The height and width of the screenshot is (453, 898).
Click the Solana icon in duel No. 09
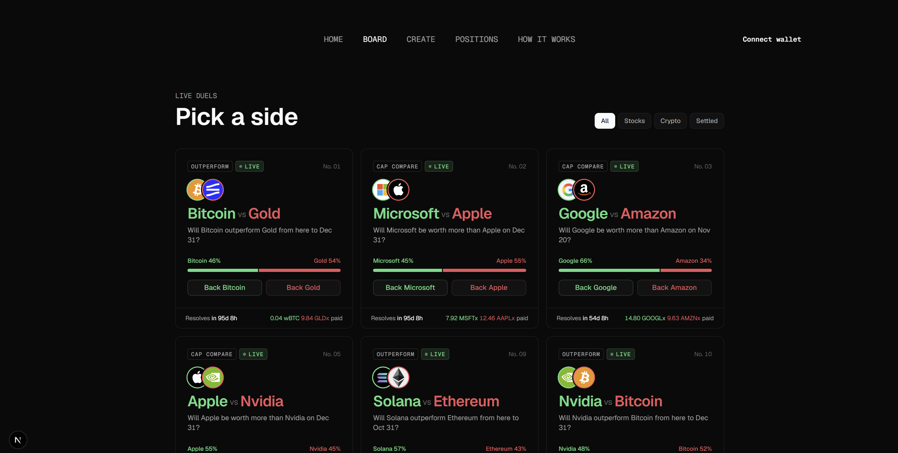point(382,377)
